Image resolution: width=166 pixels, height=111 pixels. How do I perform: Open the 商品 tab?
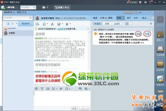tap(95, 18)
